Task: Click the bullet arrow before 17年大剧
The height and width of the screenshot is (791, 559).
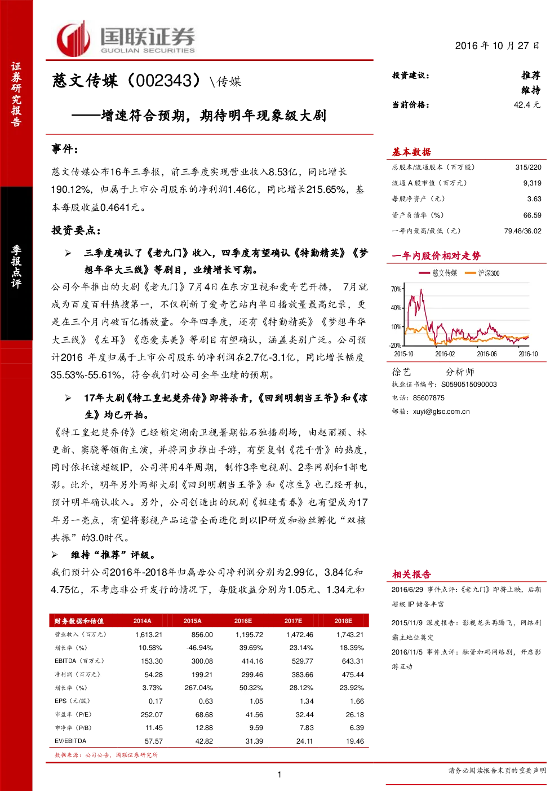Action: [x=68, y=398]
